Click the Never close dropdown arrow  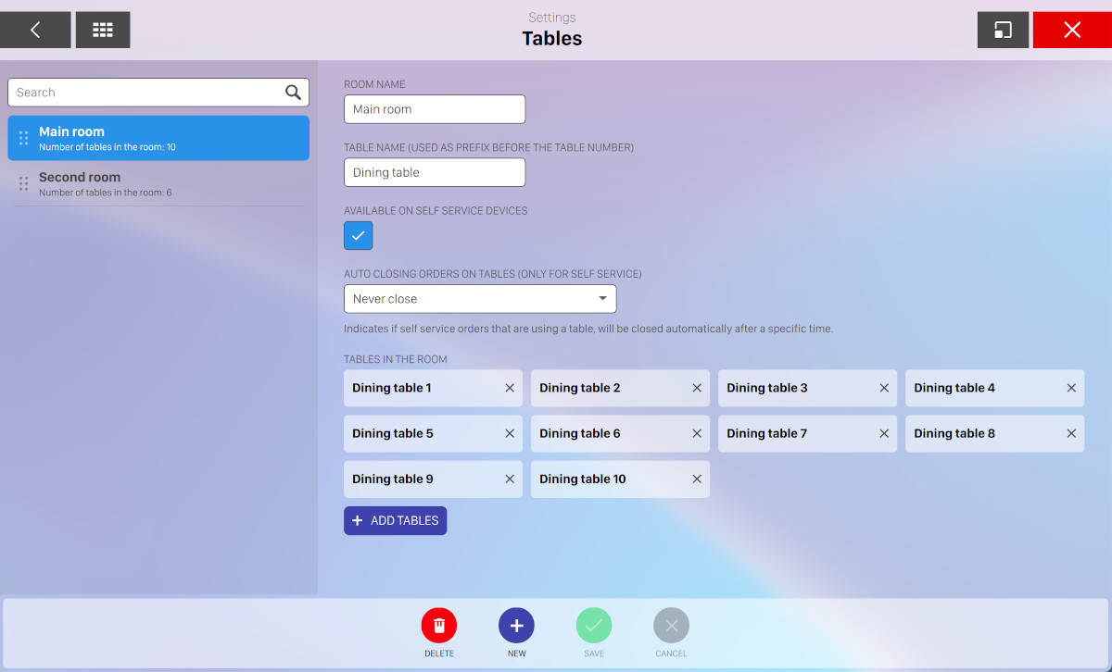602,299
